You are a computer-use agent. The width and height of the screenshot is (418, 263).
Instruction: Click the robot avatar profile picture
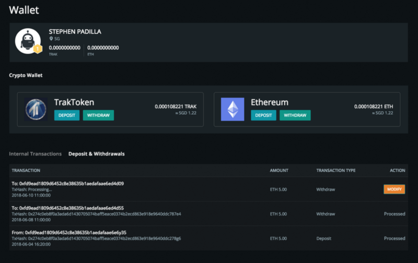pyautogui.click(x=28, y=41)
